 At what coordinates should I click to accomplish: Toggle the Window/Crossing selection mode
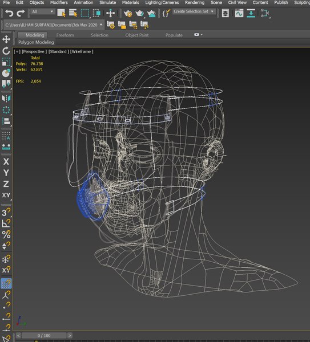coord(96,13)
